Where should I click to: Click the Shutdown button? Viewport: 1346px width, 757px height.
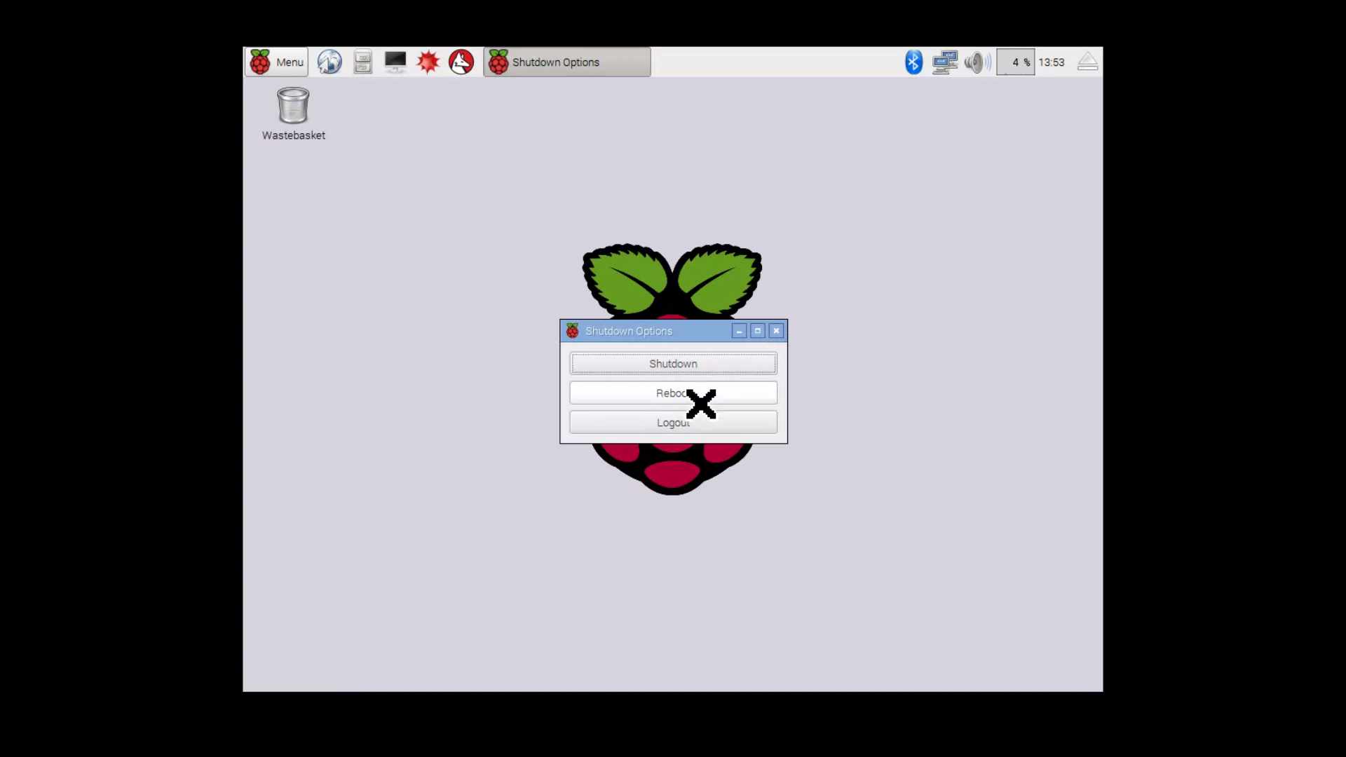point(672,363)
